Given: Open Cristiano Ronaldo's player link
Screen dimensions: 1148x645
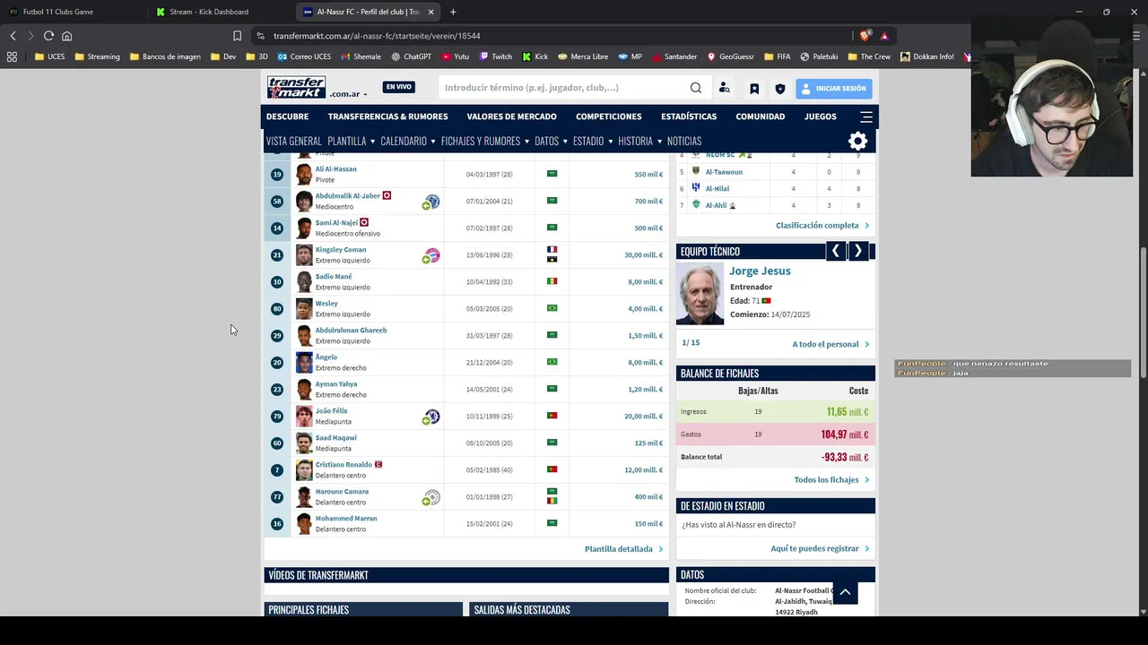Looking at the screenshot, I should click(344, 465).
